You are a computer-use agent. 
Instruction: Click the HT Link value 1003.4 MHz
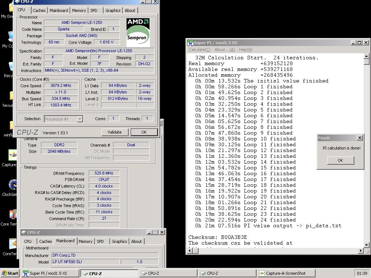[x=61, y=105]
